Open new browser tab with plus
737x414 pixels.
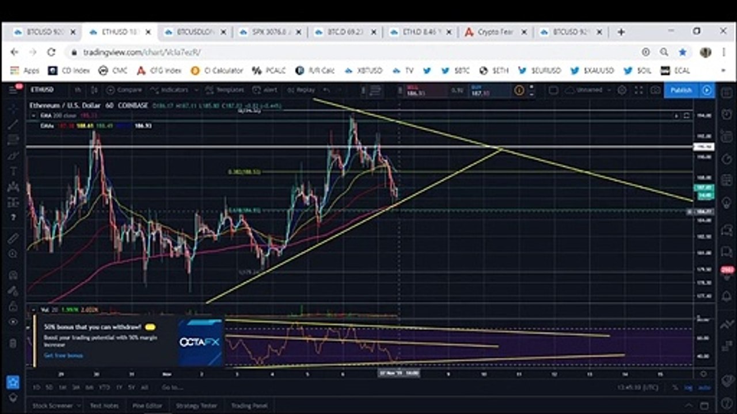(621, 32)
